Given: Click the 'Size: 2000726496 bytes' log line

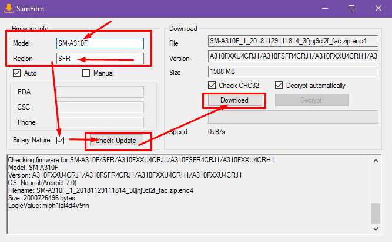Looking at the screenshot, I should (x=42, y=198).
